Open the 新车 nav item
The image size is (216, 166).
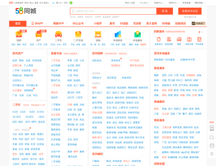pos(112,24)
